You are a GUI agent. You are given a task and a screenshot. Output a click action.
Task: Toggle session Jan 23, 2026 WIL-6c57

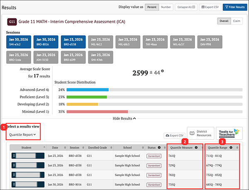click(x=183, y=42)
